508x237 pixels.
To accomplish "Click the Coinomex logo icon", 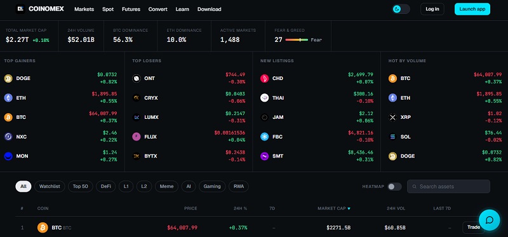I will coord(20,9).
